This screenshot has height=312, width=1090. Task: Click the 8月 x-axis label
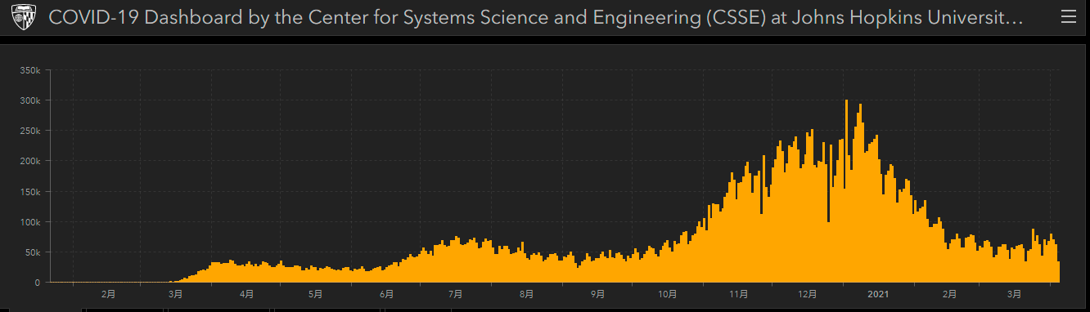coord(527,294)
